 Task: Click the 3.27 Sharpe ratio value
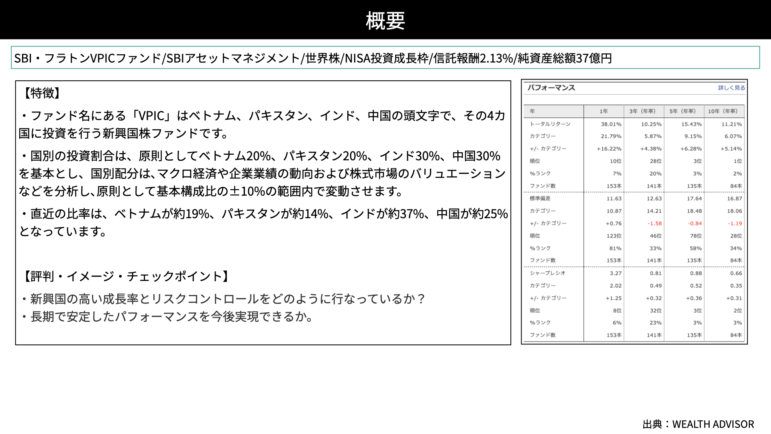(616, 273)
